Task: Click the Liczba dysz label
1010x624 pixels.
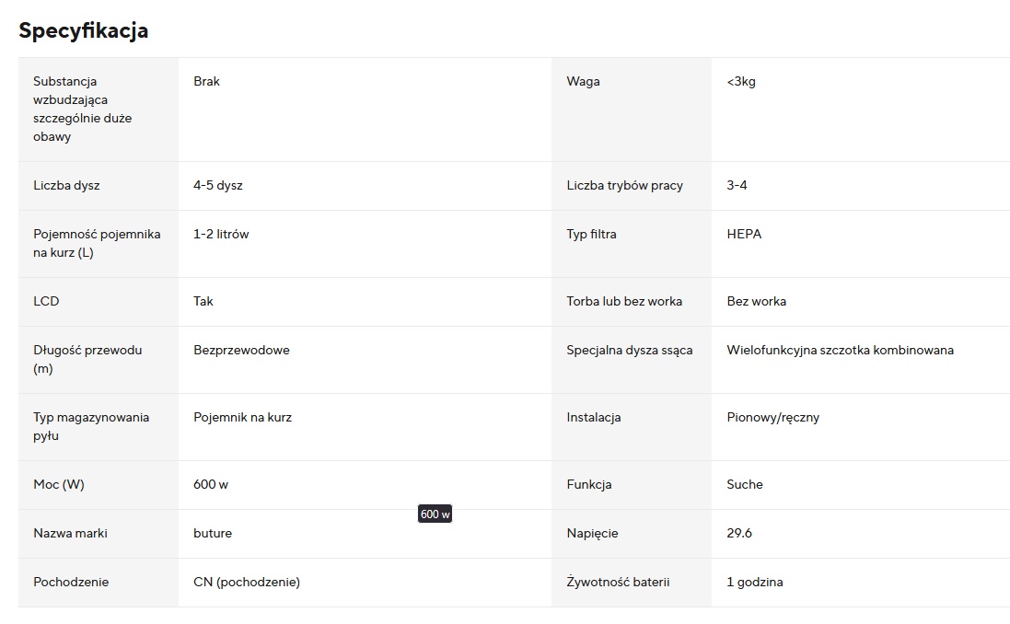Action: coord(66,185)
